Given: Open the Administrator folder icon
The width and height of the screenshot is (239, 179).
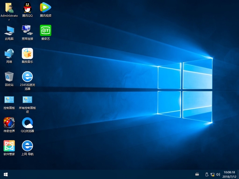Looking at the screenshot, I should [x=9, y=7].
